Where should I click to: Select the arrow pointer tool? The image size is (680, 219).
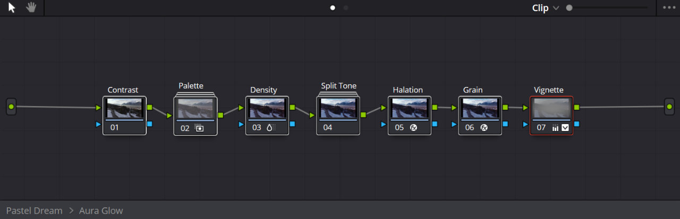12,8
